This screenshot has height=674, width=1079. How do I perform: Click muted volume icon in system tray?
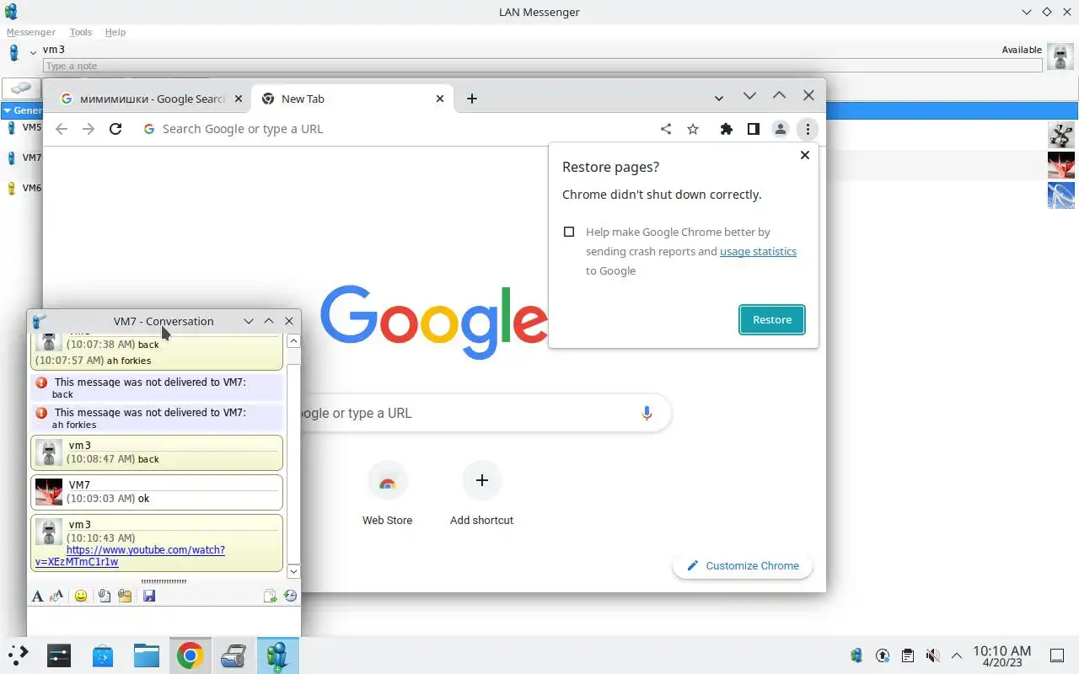[932, 655]
